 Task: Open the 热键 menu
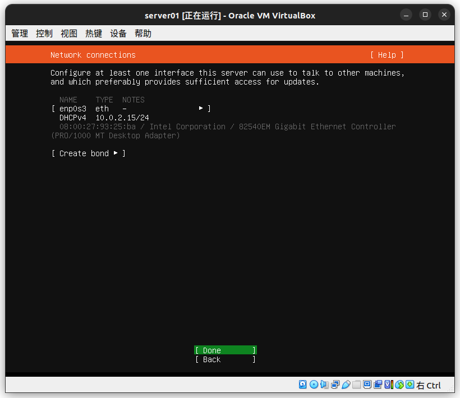[94, 34]
